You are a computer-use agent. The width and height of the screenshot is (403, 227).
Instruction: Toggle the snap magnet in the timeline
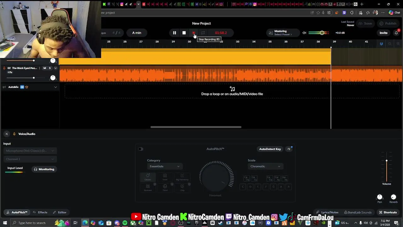pyautogui.click(x=381, y=44)
